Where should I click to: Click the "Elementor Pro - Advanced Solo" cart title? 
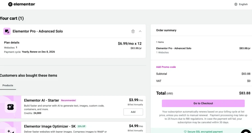tap(38, 31)
